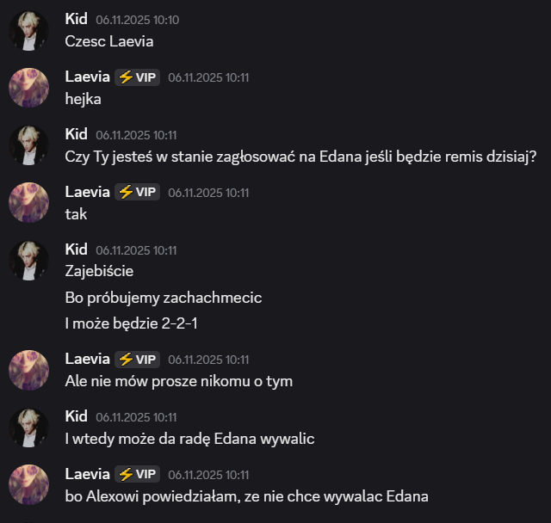Open Laevia's profile from the name above 'hejka'
551x523 pixels.
(x=88, y=77)
